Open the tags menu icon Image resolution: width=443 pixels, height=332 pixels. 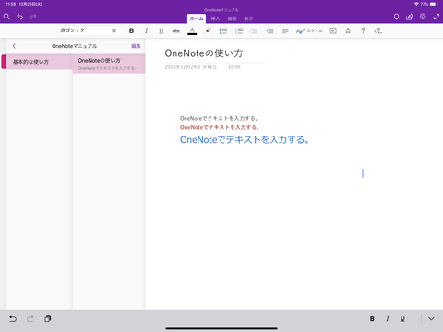pyautogui.click(x=377, y=30)
